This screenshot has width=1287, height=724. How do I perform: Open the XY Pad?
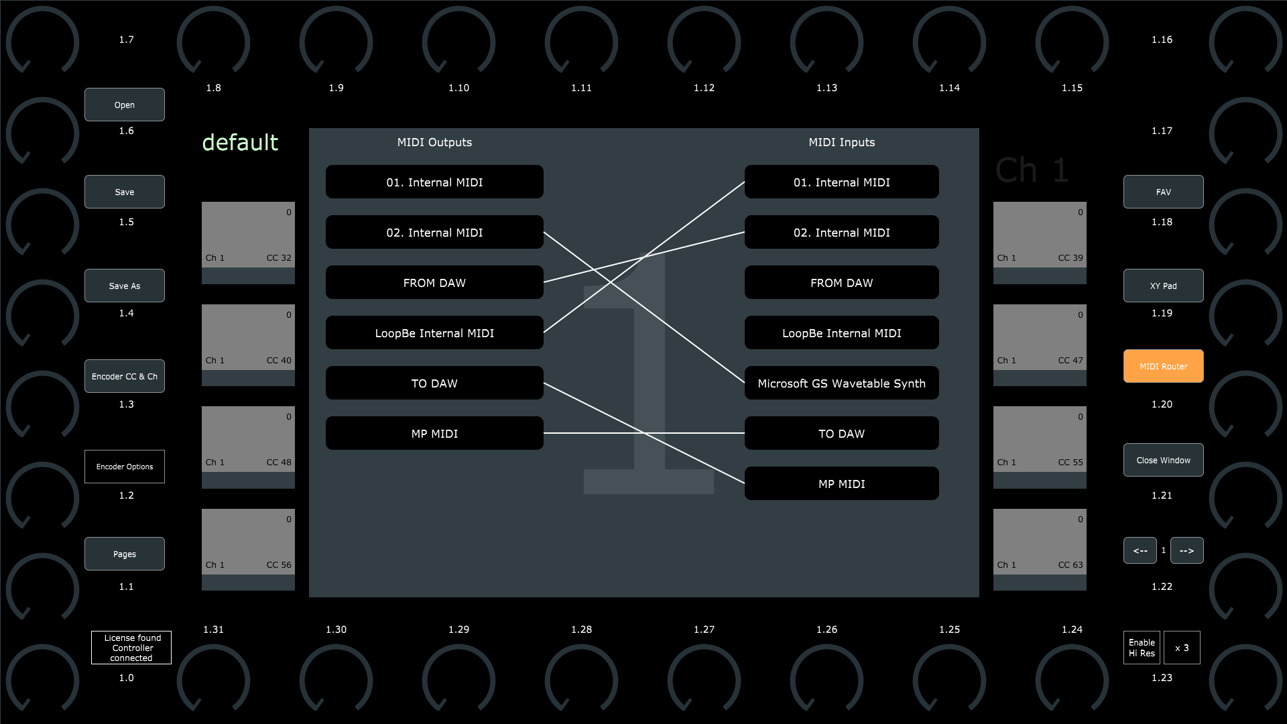(1164, 286)
